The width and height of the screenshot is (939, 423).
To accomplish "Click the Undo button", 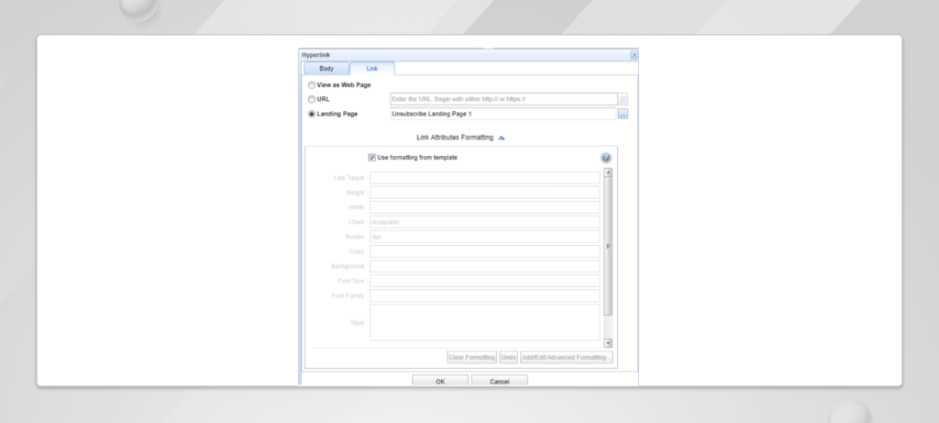I will coord(509,356).
